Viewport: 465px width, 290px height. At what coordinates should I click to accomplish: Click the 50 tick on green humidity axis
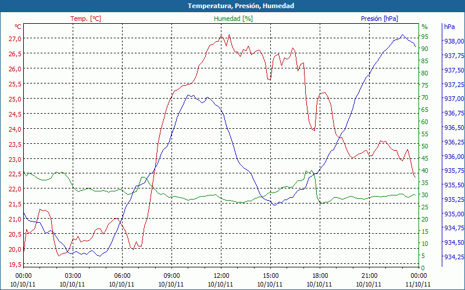[425, 146]
